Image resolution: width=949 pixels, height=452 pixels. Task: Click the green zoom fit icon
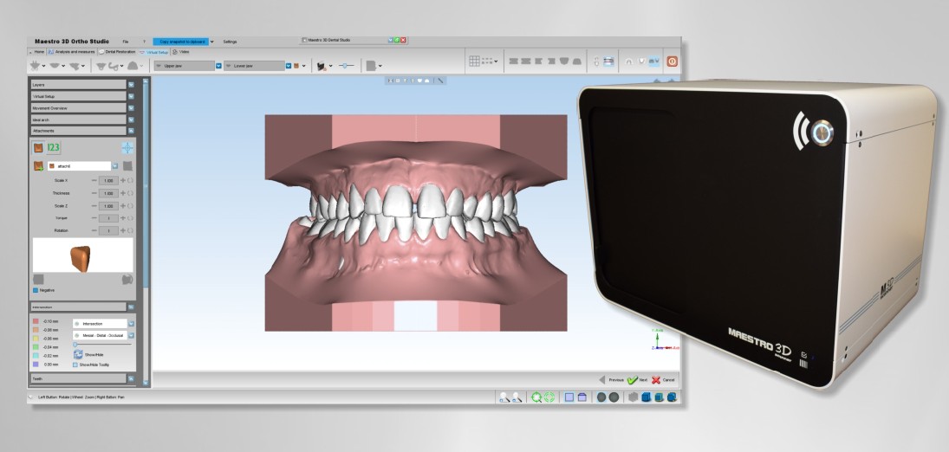(x=536, y=397)
